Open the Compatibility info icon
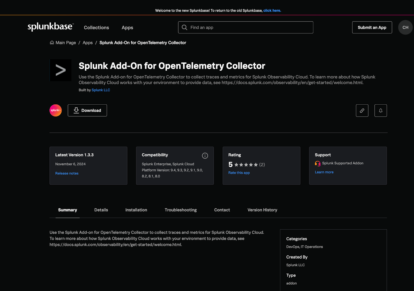Screen dimensions: 414x291 pyautogui.click(x=205, y=156)
